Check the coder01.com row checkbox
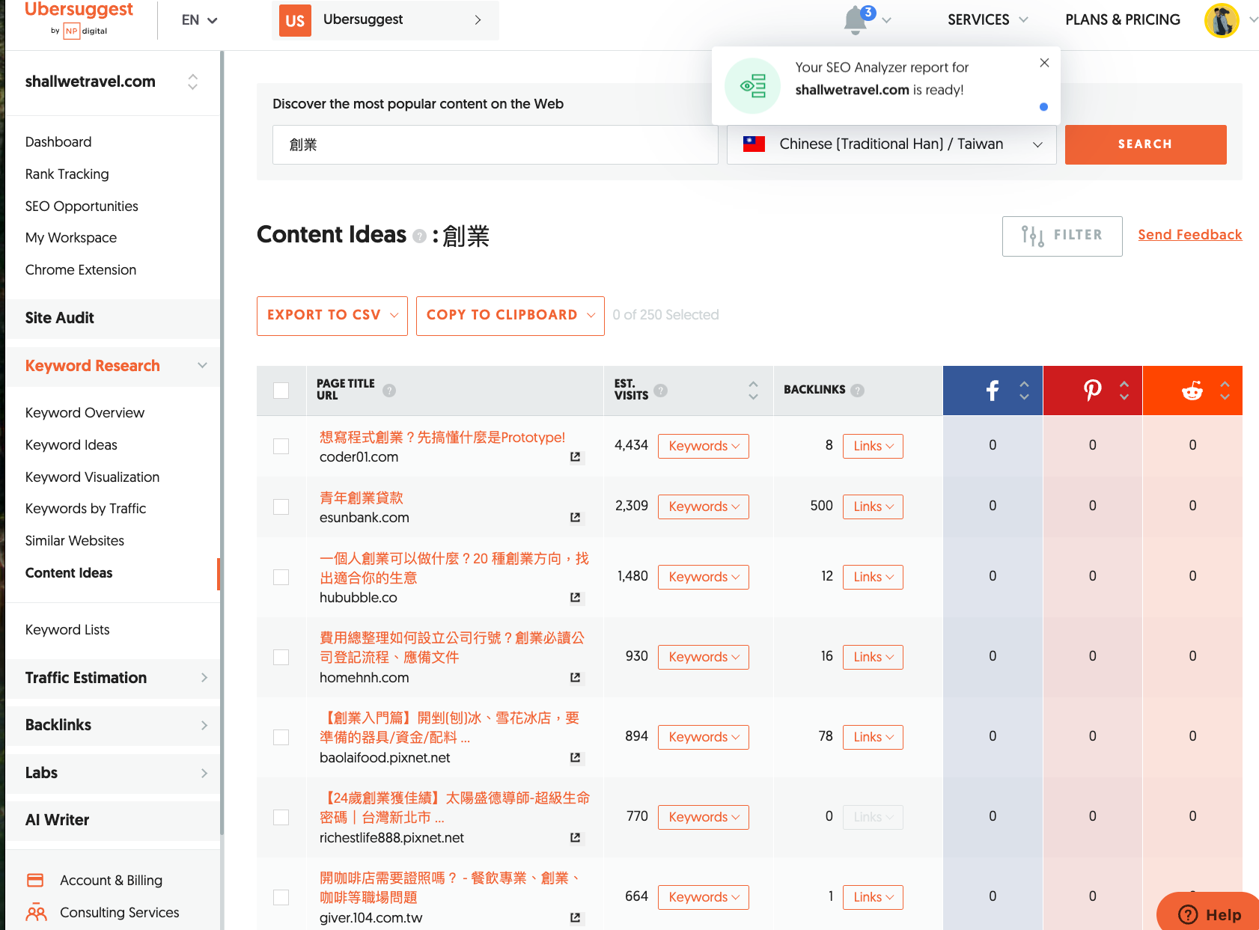Screen dimensions: 1259x930 coord(281,446)
